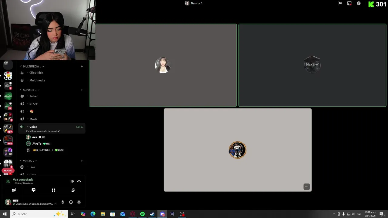Open the clock and date display
The width and height of the screenshot is (388, 218).
[370, 214]
